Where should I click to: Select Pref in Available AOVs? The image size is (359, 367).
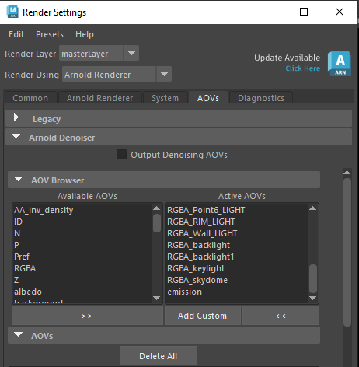coord(22,257)
